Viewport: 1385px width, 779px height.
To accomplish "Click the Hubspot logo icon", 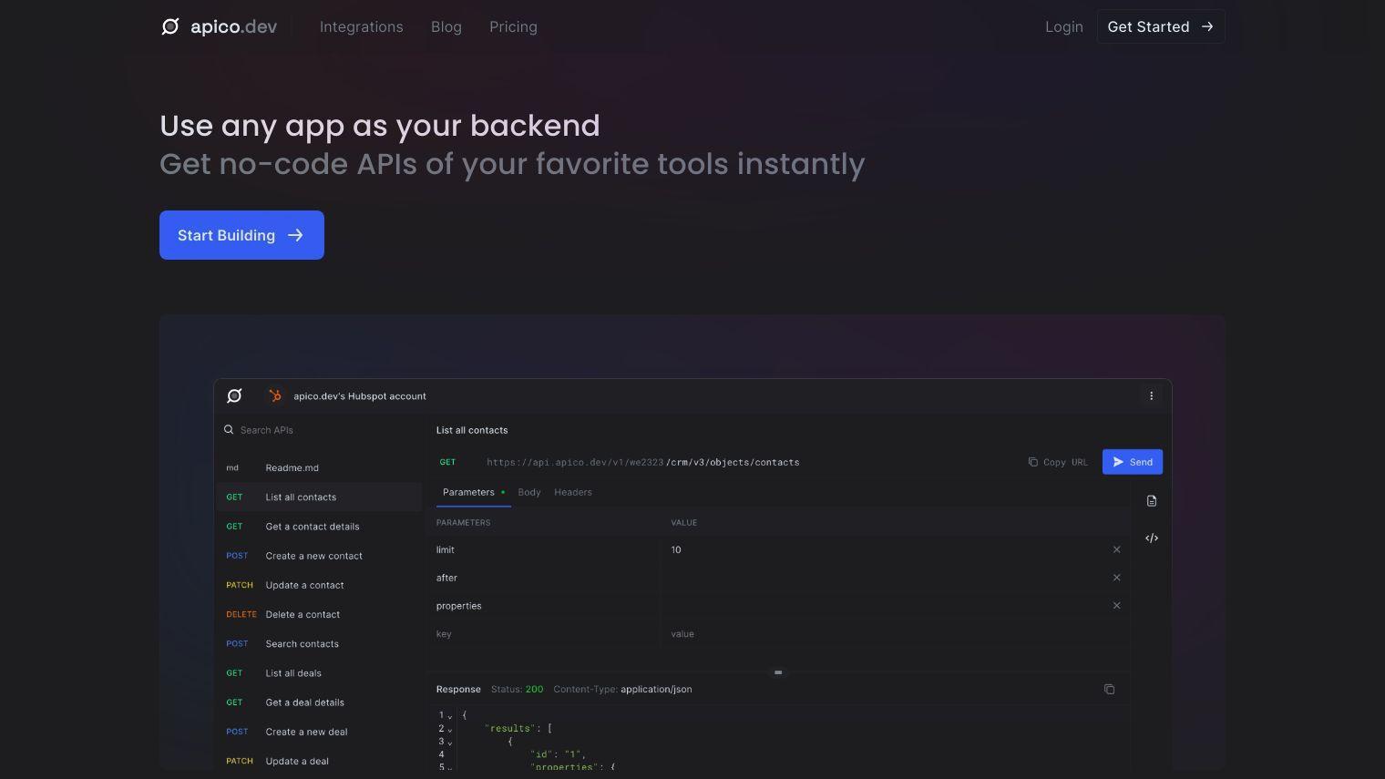I will point(274,395).
